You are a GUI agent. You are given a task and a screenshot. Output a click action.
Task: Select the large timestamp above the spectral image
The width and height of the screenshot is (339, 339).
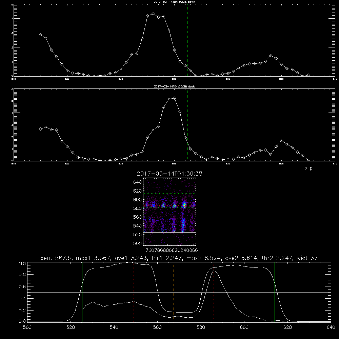(x=169, y=174)
